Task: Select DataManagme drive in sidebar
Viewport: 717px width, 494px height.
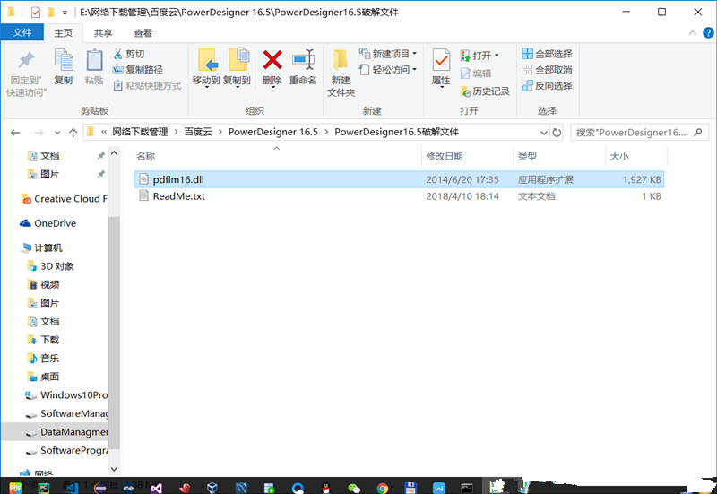Action: tap(55, 432)
